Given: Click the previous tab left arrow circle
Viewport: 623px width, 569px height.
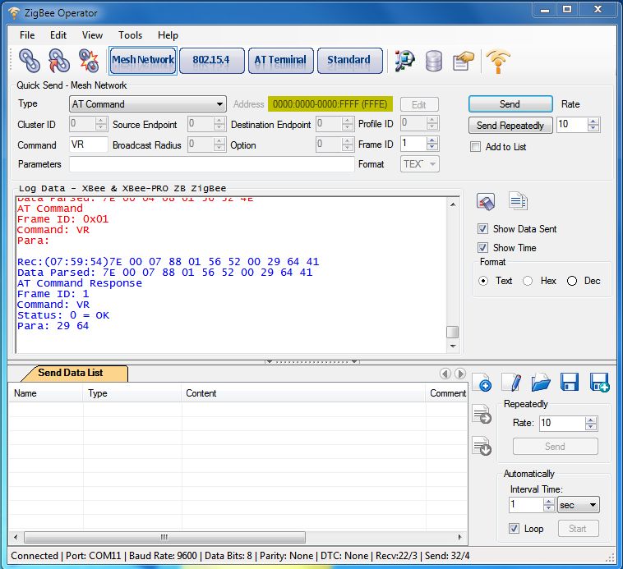Looking at the screenshot, I should (445, 374).
